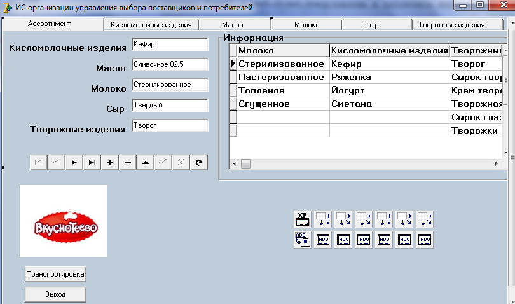
Task: Open the Кисломолочные изделия tab
Action: coord(151,25)
